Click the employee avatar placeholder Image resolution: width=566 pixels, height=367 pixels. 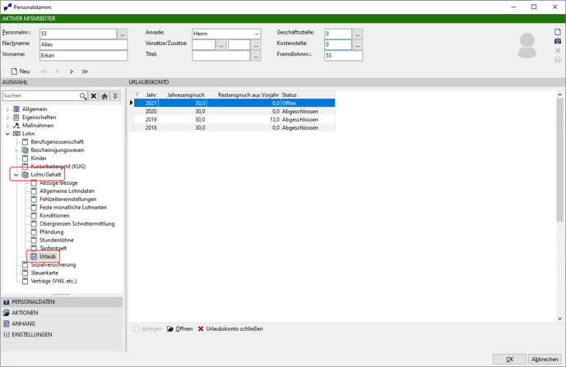[x=527, y=45]
